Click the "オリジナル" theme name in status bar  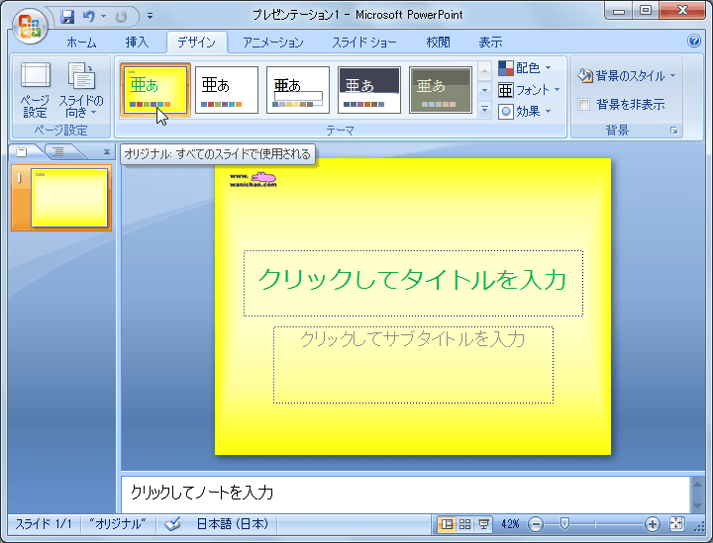117,524
